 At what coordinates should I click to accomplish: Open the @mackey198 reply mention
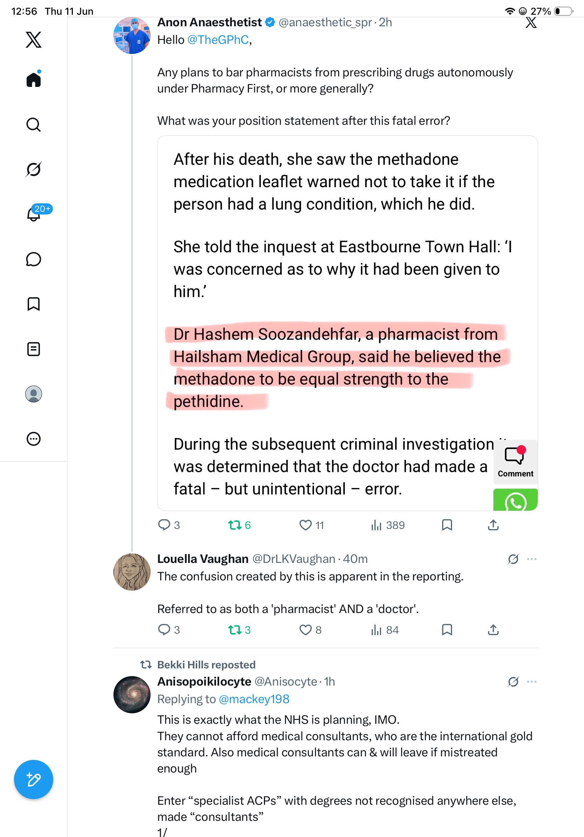pos(254,699)
